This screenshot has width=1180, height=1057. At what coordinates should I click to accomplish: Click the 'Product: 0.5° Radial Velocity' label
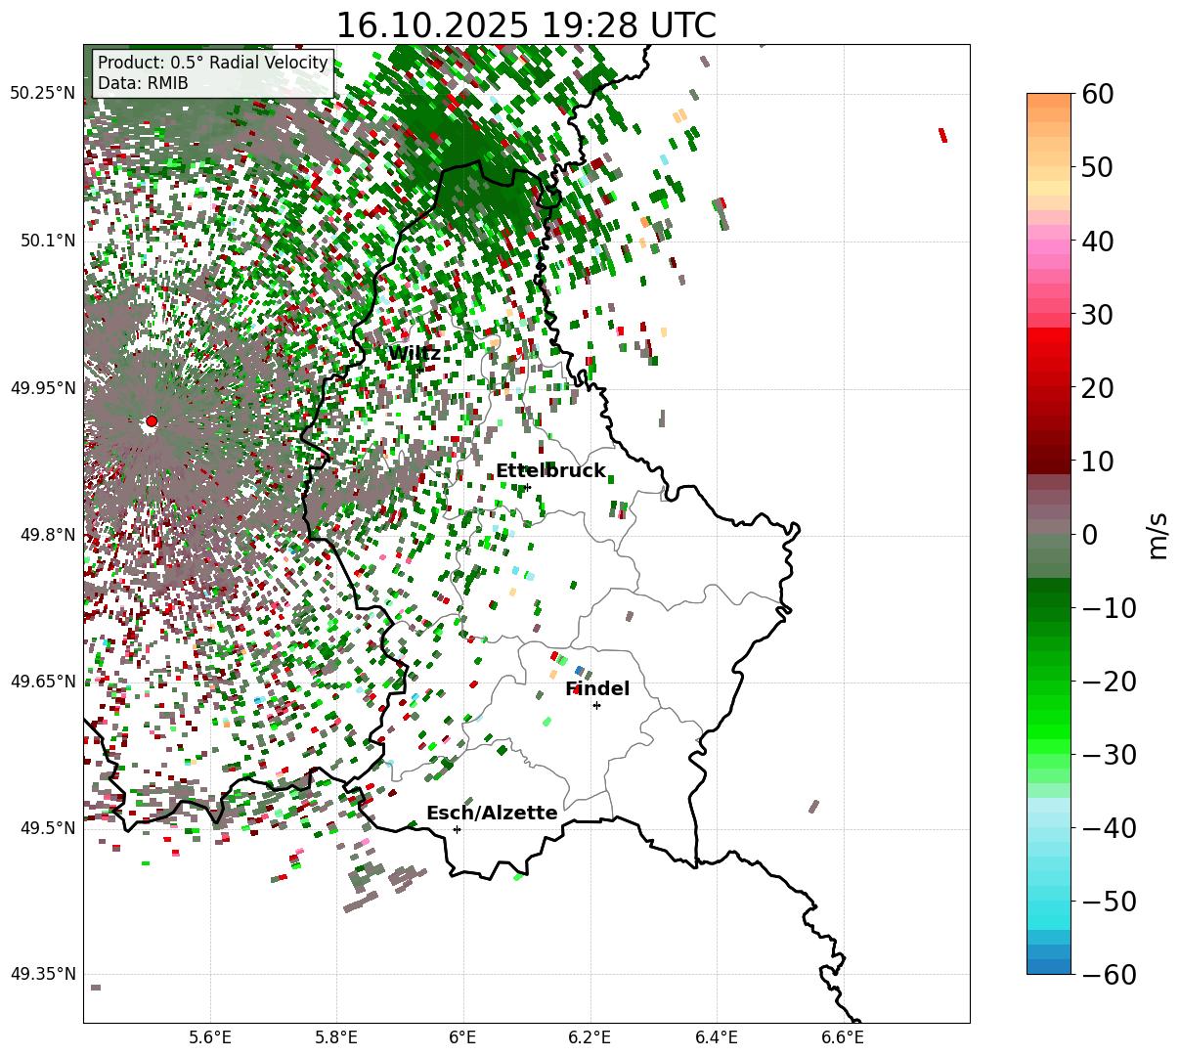click(x=213, y=64)
